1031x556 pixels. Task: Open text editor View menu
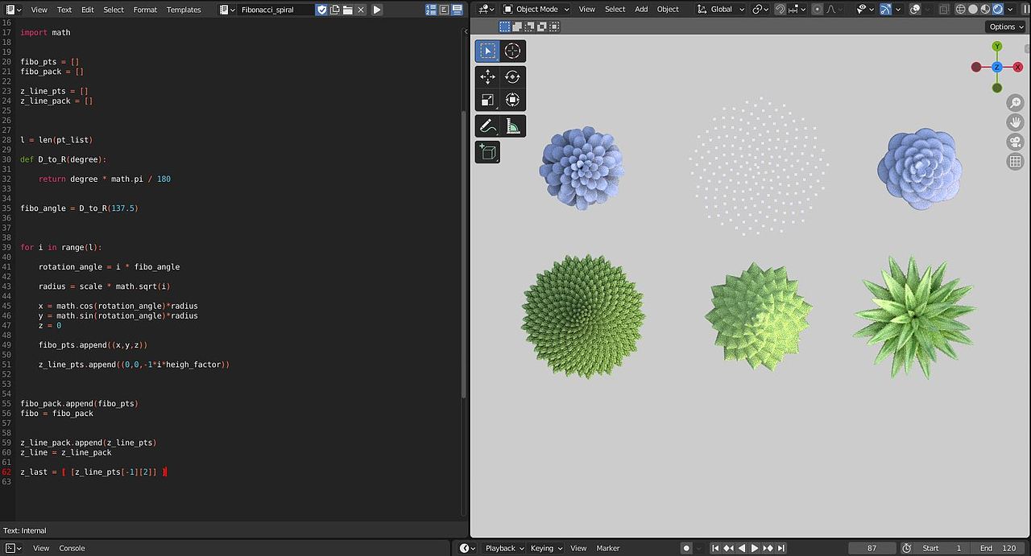tap(39, 10)
